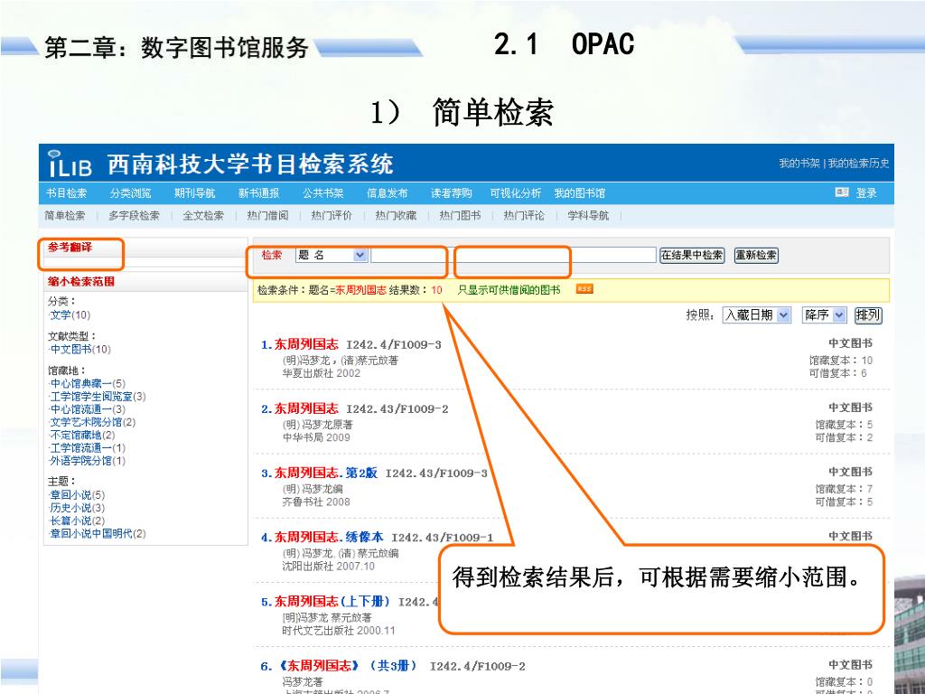
Task: Switch to 热门借阅 tab
Action: pyautogui.click(x=267, y=215)
